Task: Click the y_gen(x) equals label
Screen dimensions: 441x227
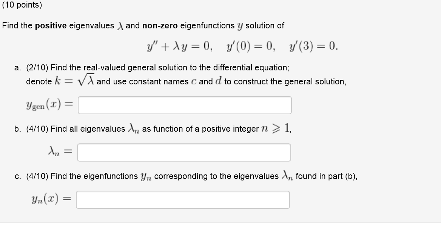Action: (x=50, y=105)
